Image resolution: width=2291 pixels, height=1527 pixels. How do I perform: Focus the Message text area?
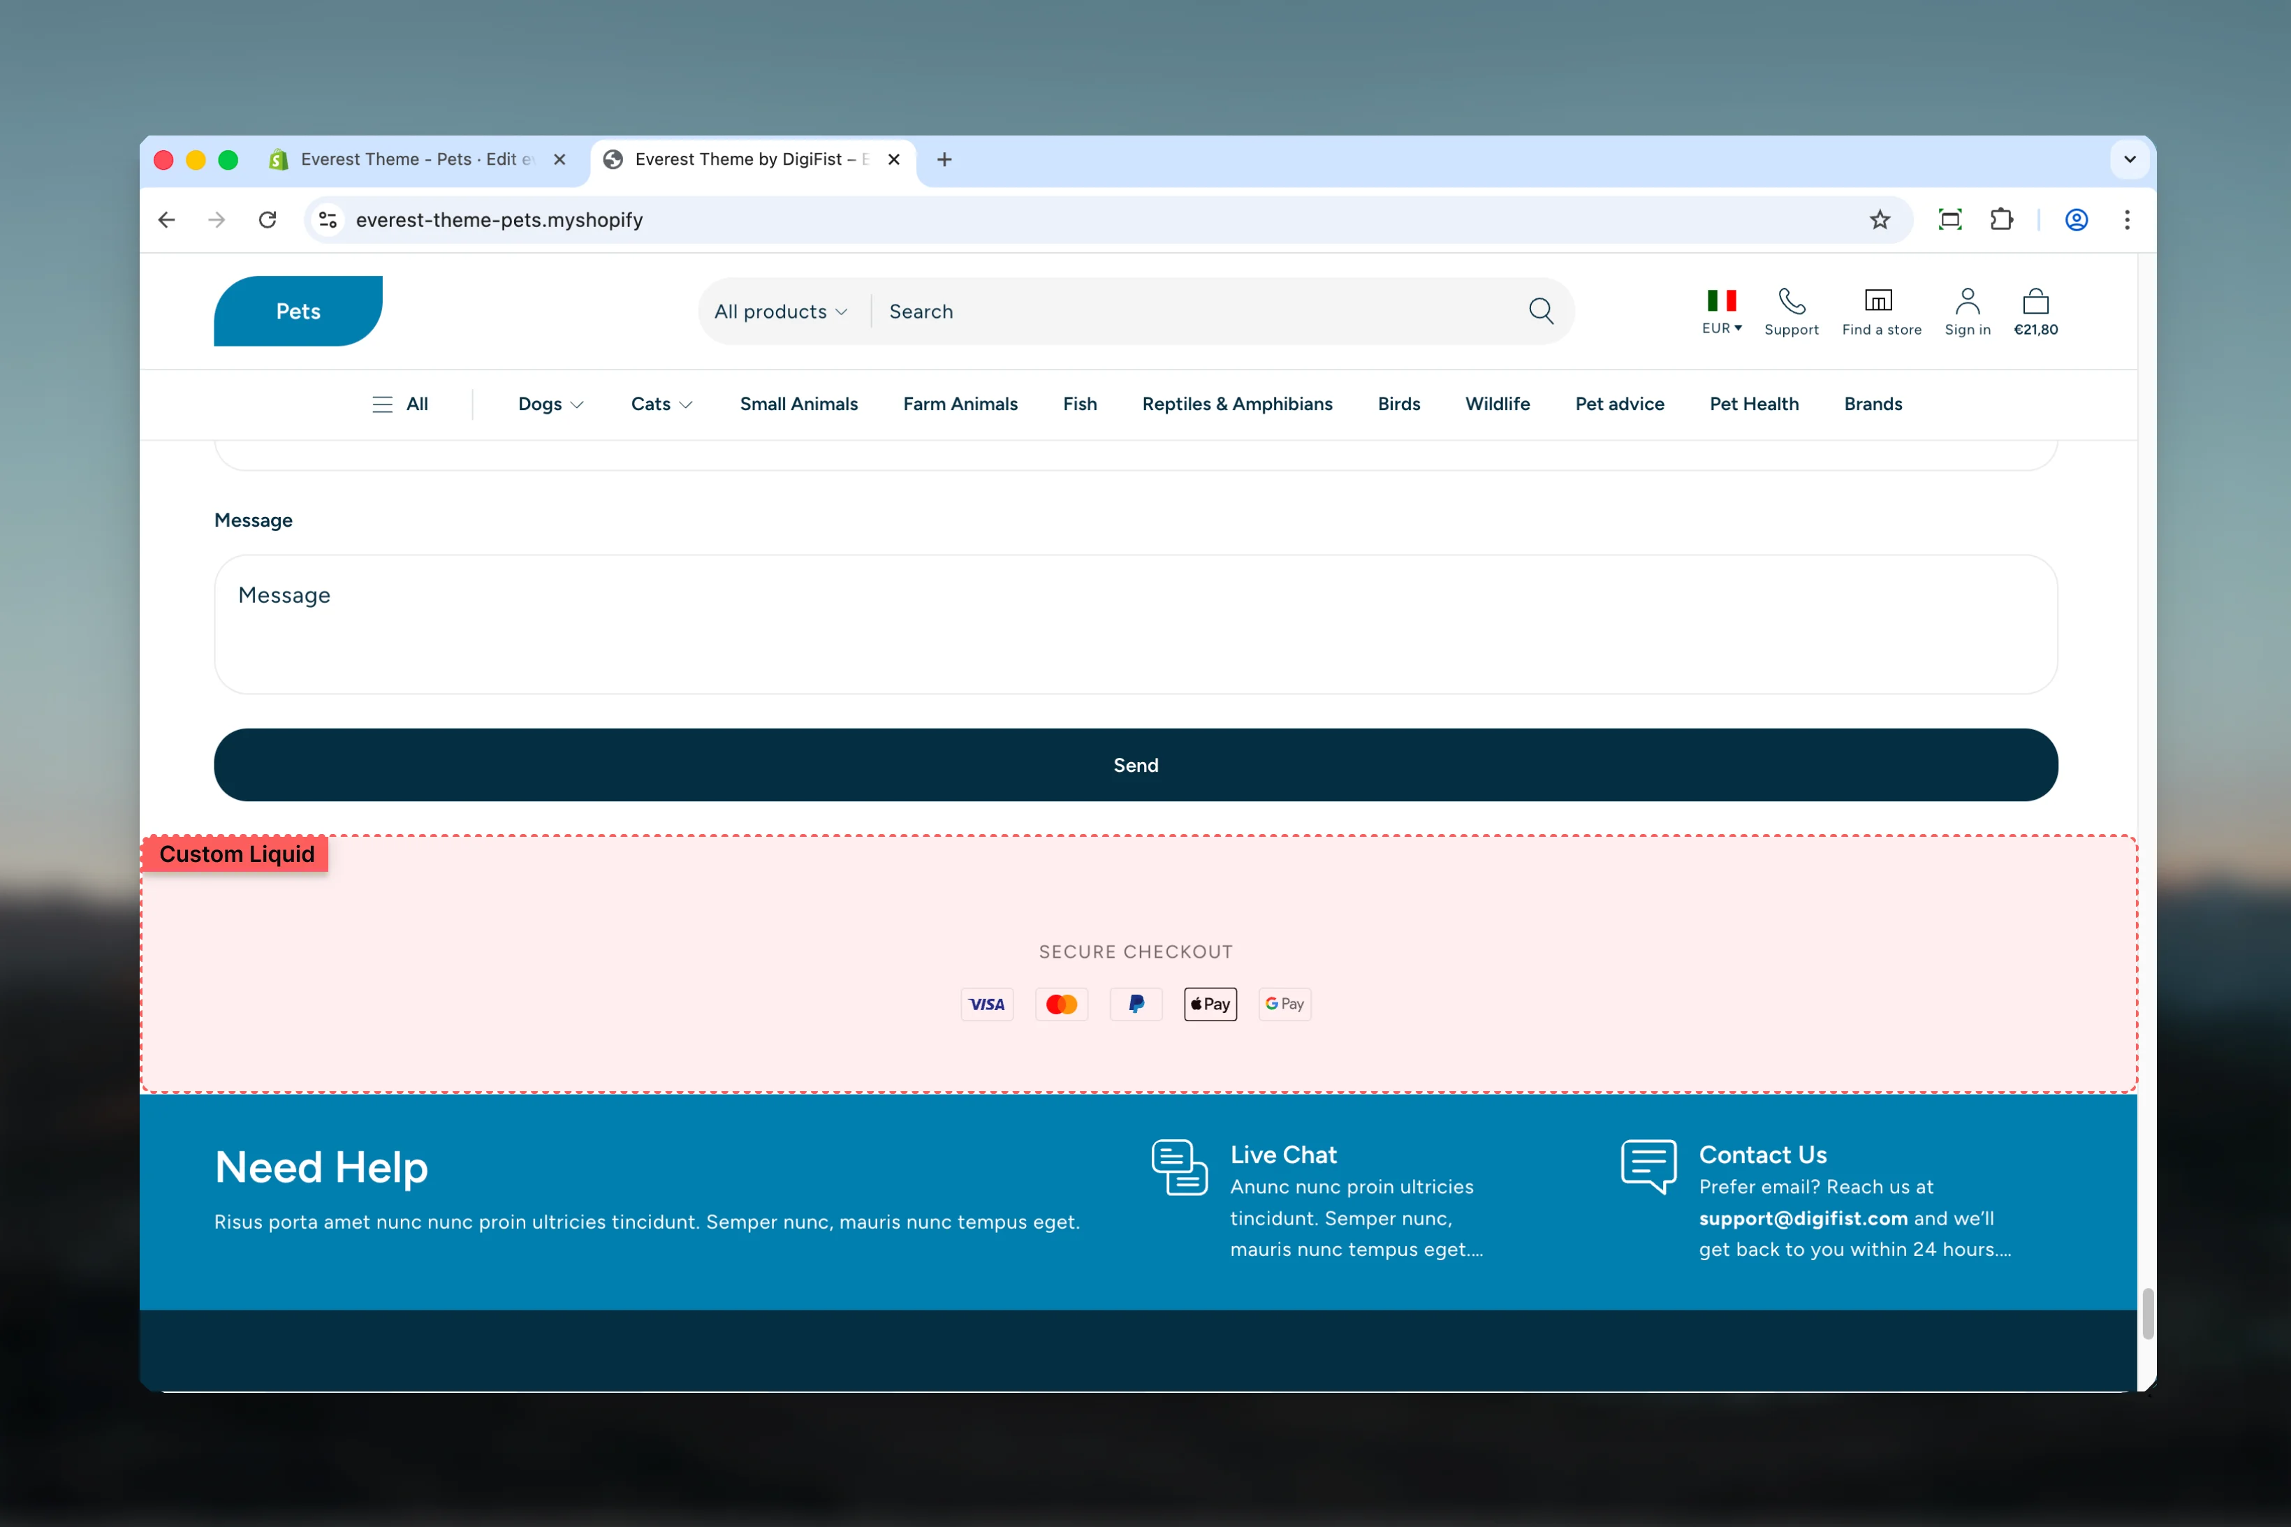point(1136,624)
